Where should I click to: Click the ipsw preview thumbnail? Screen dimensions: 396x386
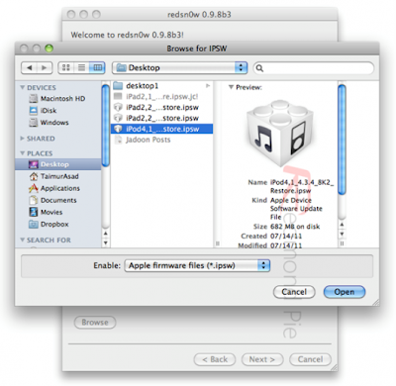(x=280, y=133)
